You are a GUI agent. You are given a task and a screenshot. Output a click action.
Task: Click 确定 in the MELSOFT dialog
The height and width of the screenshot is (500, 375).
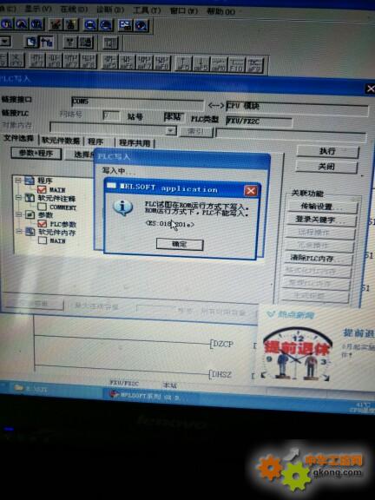(180, 245)
